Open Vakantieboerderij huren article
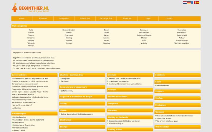212x132 pixels. coord(21,100)
